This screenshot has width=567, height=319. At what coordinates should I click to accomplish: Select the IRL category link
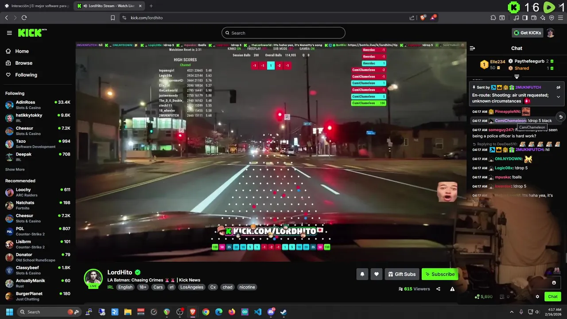[x=110, y=287]
